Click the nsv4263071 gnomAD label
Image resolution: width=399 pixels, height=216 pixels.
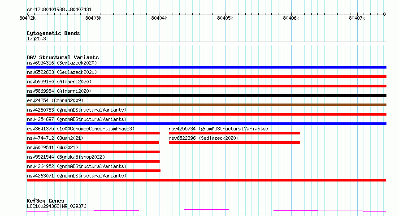point(77,176)
